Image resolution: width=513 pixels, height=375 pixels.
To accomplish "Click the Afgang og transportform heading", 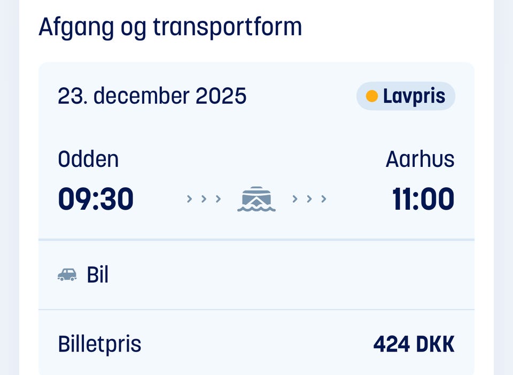I will (x=170, y=27).
